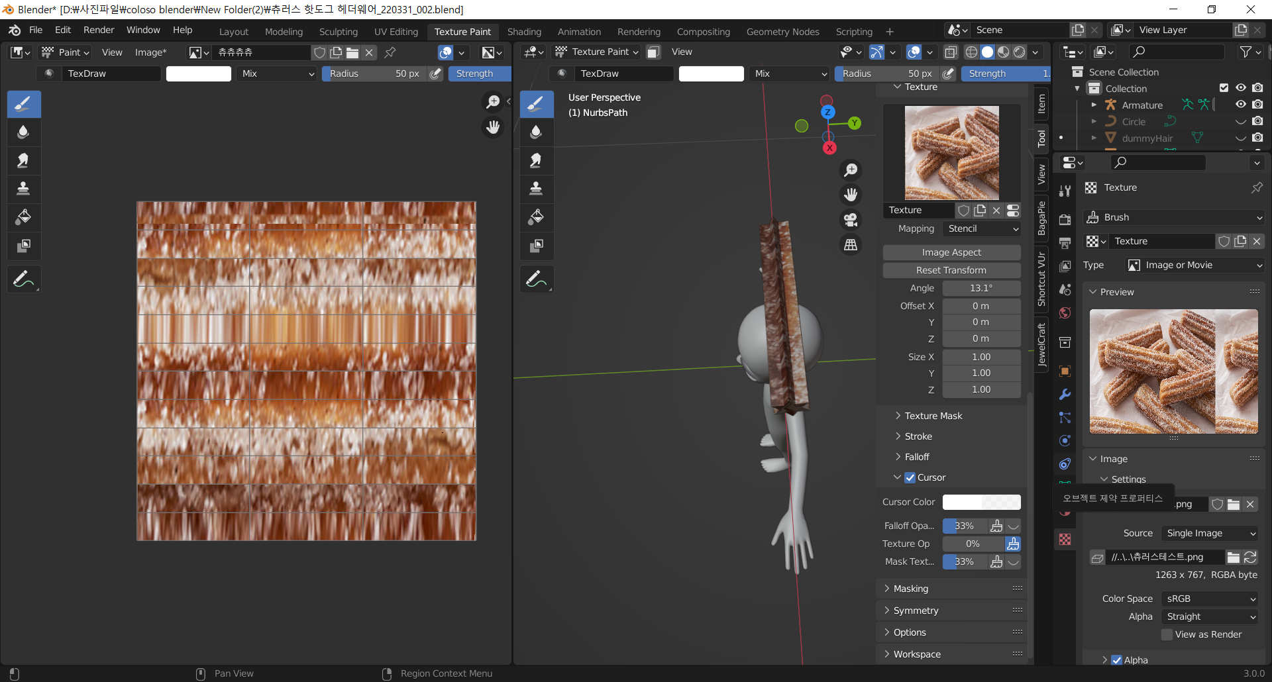Click zoom magnifier in image editor
This screenshot has width=1272, height=682.
point(493,101)
